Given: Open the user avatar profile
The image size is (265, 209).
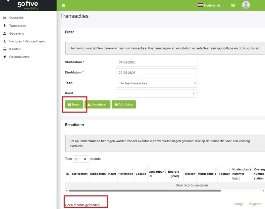Looking at the screenshot, I should [246, 5].
